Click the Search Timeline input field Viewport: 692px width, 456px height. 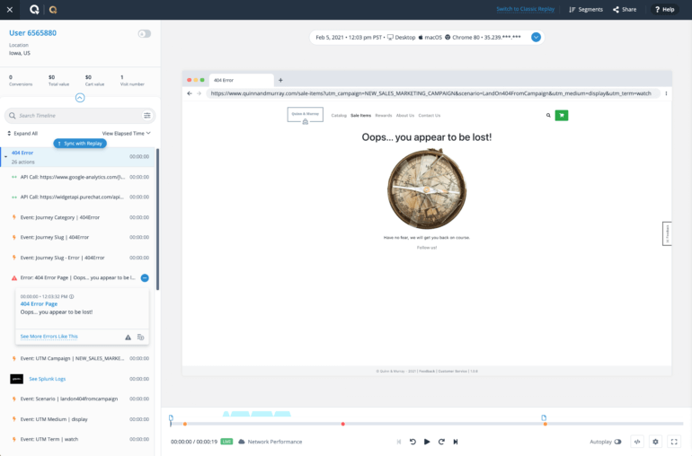(x=79, y=116)
